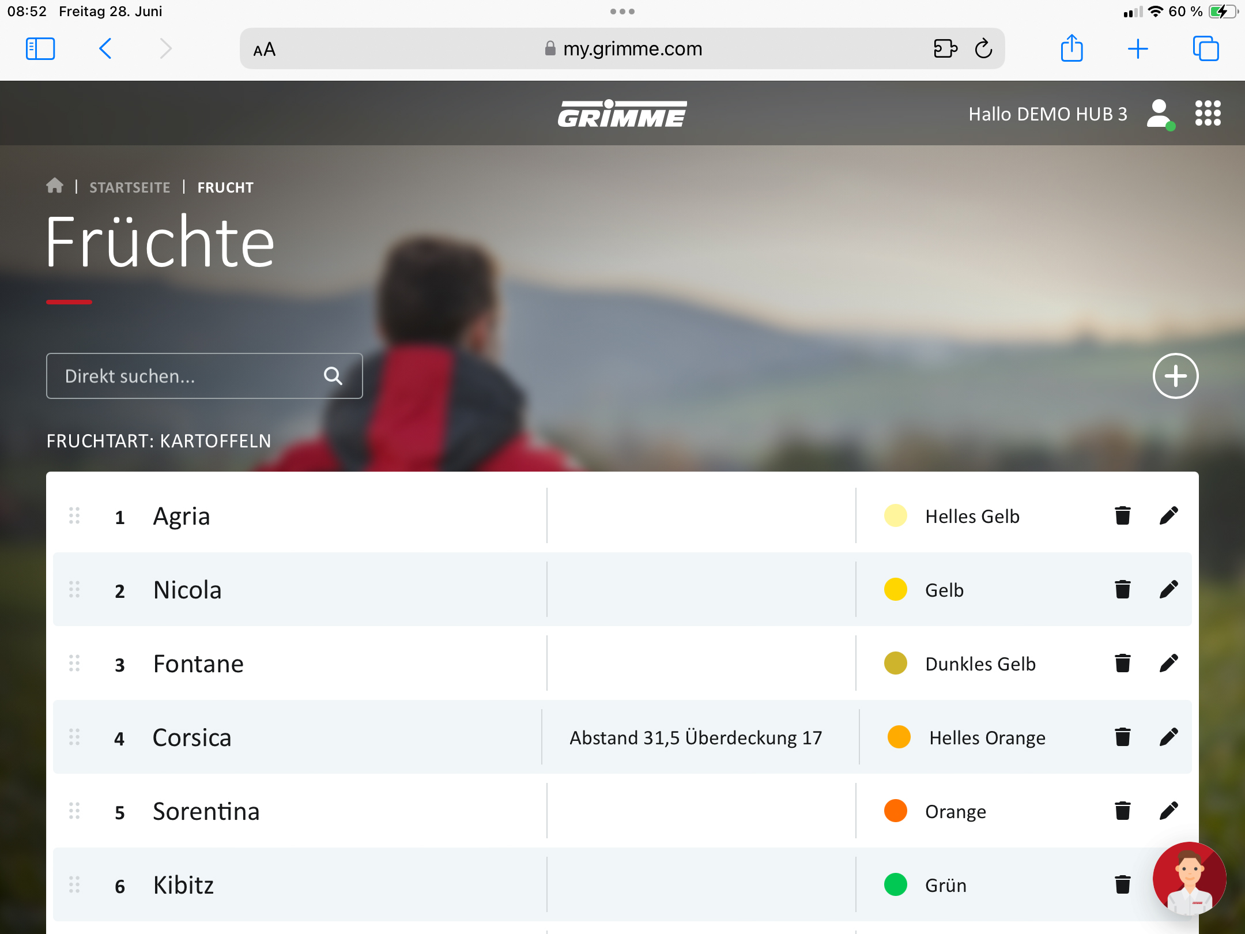Open the support assistant avatar

[1189, 879]
